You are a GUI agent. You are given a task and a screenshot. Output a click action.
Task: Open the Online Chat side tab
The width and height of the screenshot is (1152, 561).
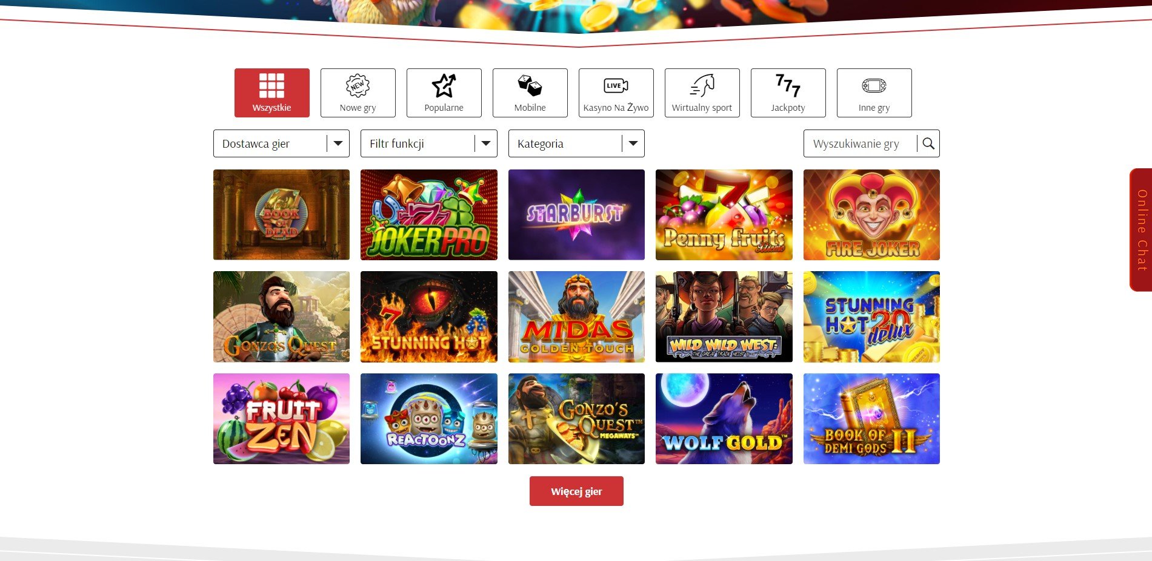coord(1140,230)
